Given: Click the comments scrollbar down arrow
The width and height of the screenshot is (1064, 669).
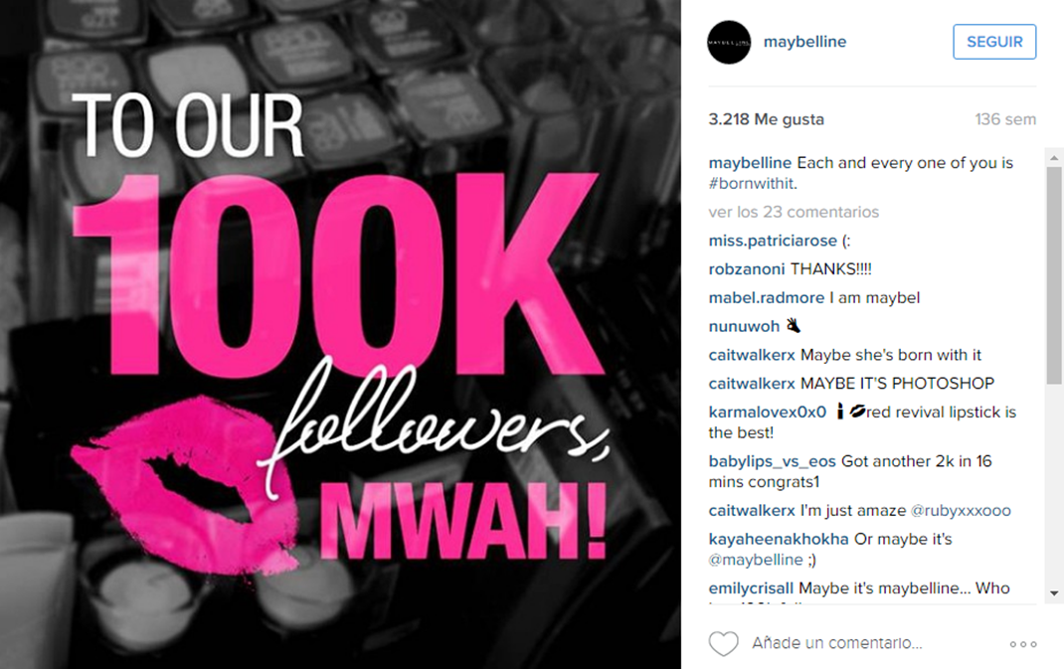Looking at the screenshot, I should tap(1054, 593).
